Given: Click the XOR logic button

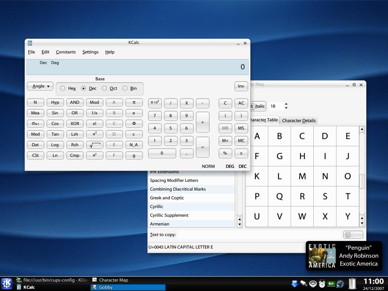Looking at the screenshot, I should click(75, 124).
